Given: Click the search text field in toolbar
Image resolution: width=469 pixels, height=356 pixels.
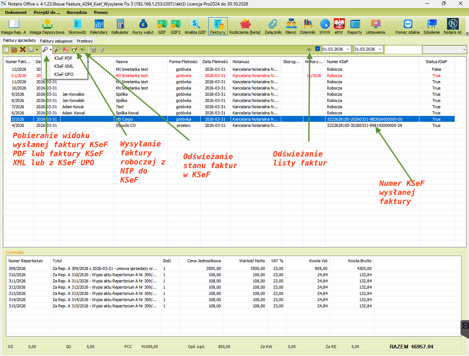Looking at the screenshot, I should [x=403, y=49].
